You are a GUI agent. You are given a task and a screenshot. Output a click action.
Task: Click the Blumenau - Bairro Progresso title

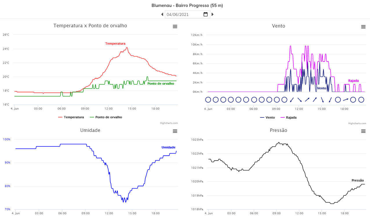tap(187, 6)
